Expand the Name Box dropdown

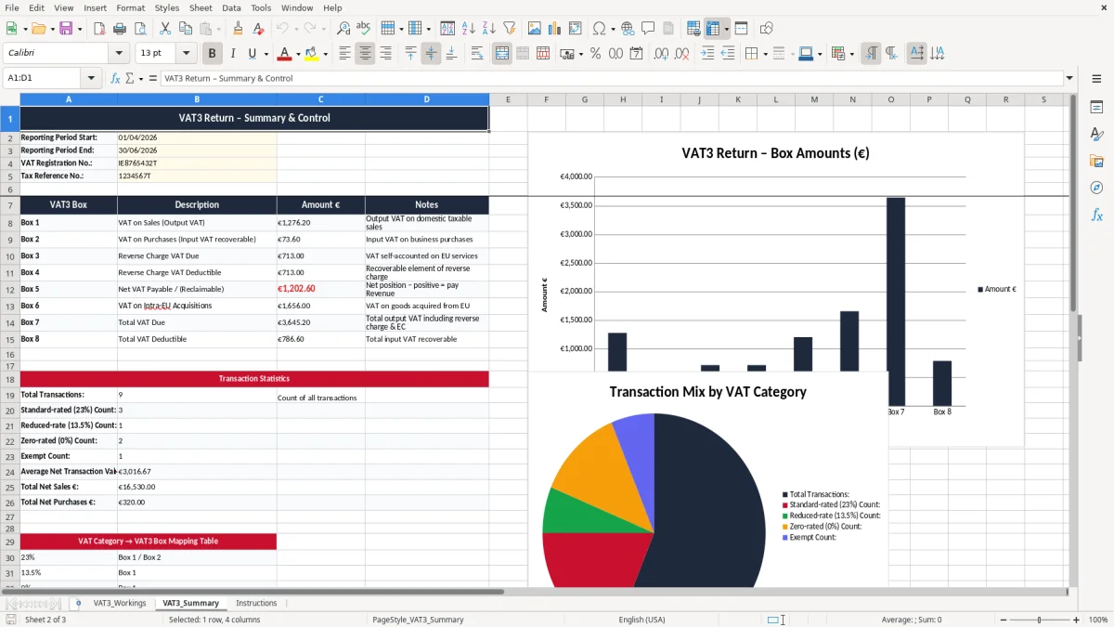pos(91,78)
